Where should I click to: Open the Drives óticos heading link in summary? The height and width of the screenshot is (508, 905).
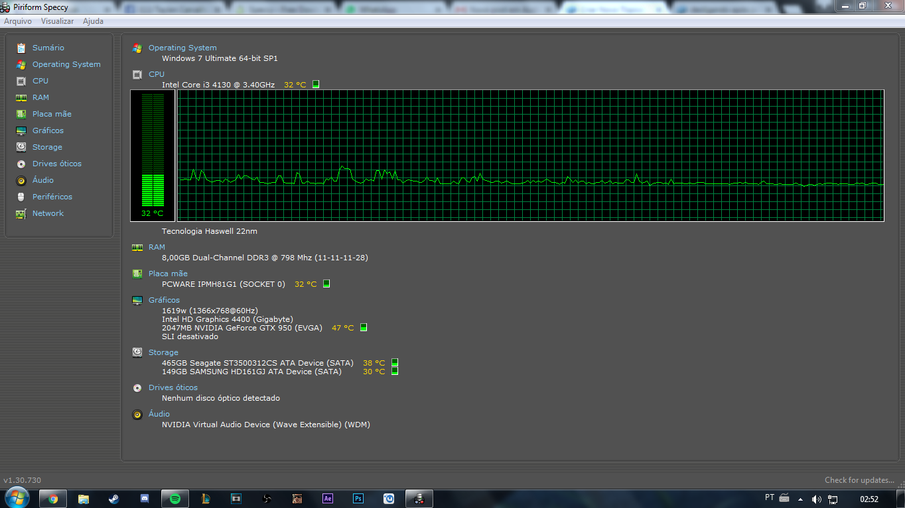click(x=173, y=387)
